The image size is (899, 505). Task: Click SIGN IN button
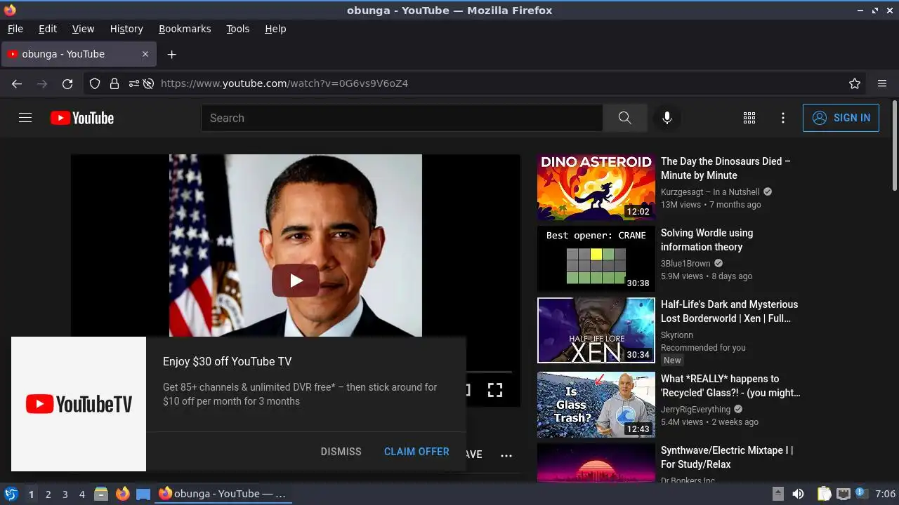tap(841, 118)
